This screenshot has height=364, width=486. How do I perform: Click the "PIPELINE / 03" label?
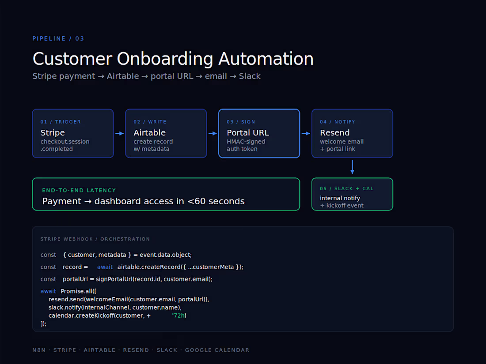(58, 38)
